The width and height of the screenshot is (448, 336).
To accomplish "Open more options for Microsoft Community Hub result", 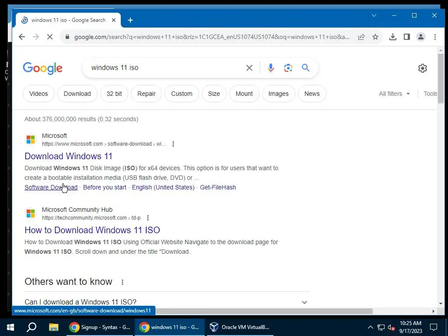I will coord(148,218).
